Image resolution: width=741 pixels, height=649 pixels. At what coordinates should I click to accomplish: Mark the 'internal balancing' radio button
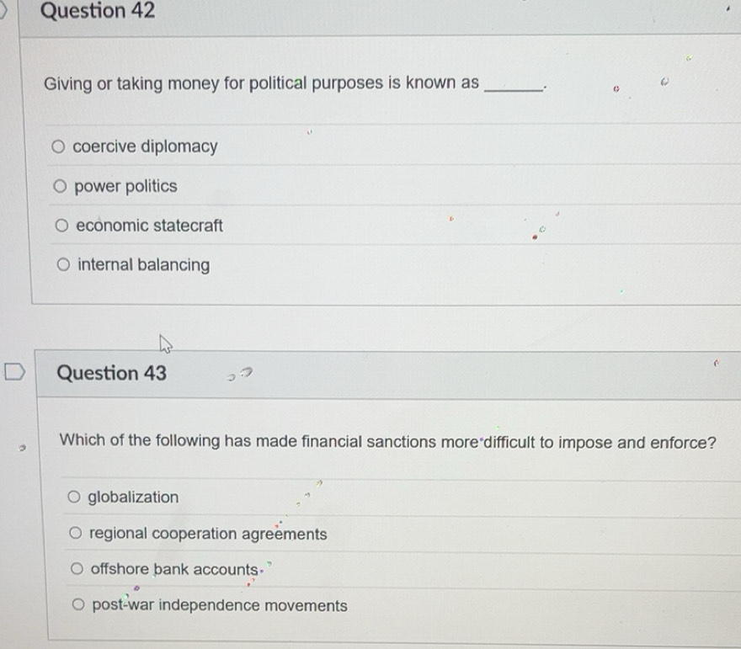tap(64, 266)
